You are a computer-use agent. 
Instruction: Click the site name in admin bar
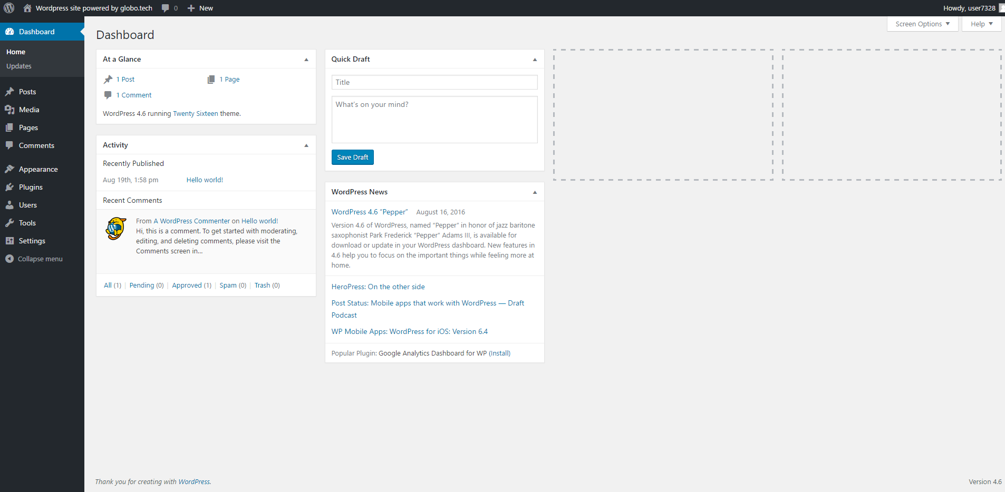pyautogui.click(x=94, y=8)
